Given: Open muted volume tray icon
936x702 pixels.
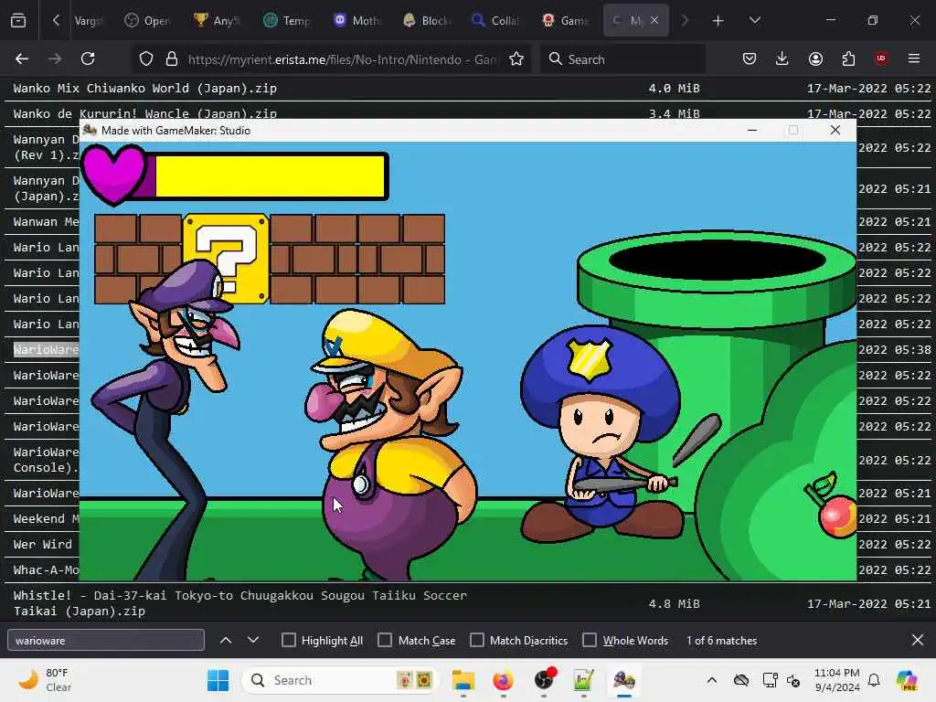Looking at the screenshot, I should 793,680.
